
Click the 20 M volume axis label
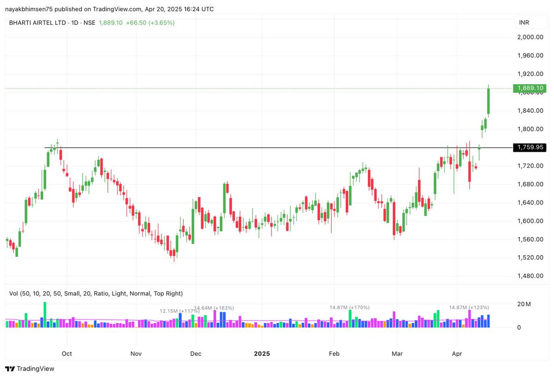coord(524,304)
